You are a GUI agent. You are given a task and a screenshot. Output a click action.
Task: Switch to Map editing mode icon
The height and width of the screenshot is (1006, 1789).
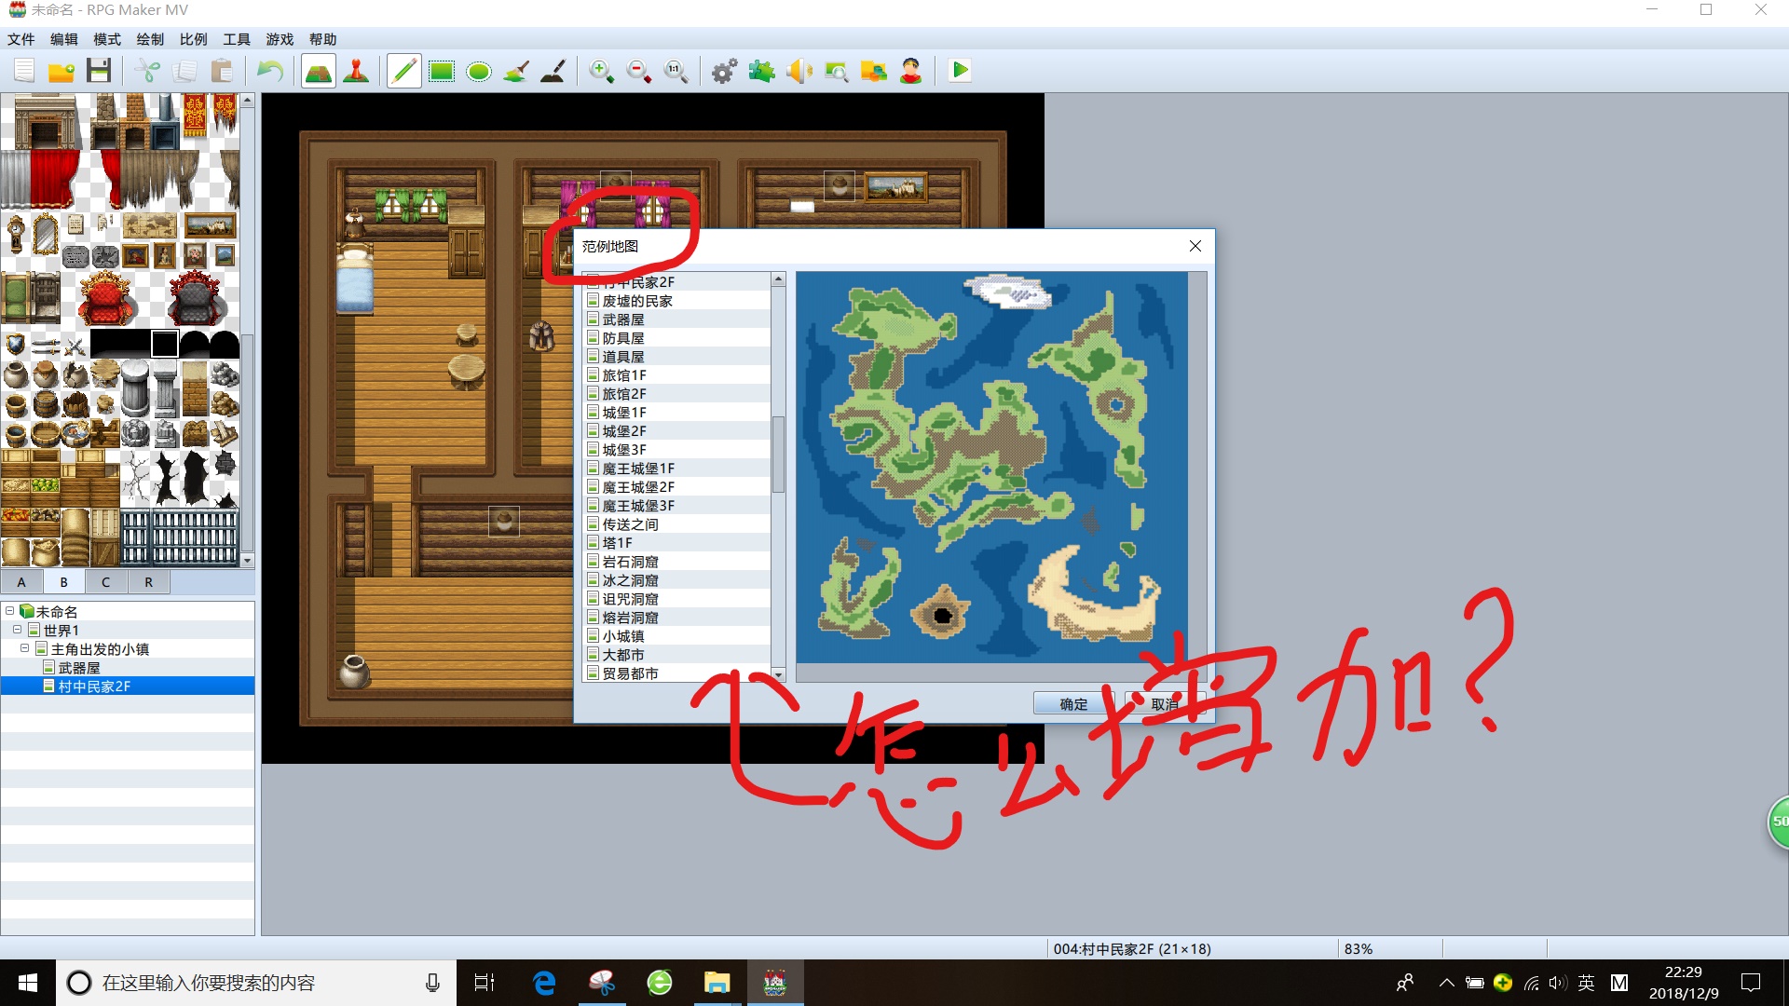click(319, 71)
